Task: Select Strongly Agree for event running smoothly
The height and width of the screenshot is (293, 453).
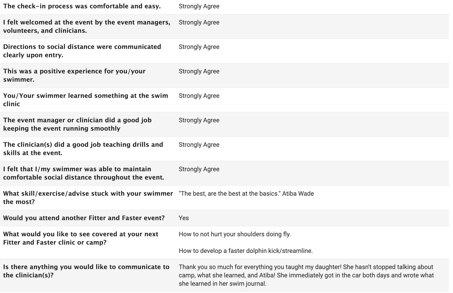Action: tap(199, 120)
